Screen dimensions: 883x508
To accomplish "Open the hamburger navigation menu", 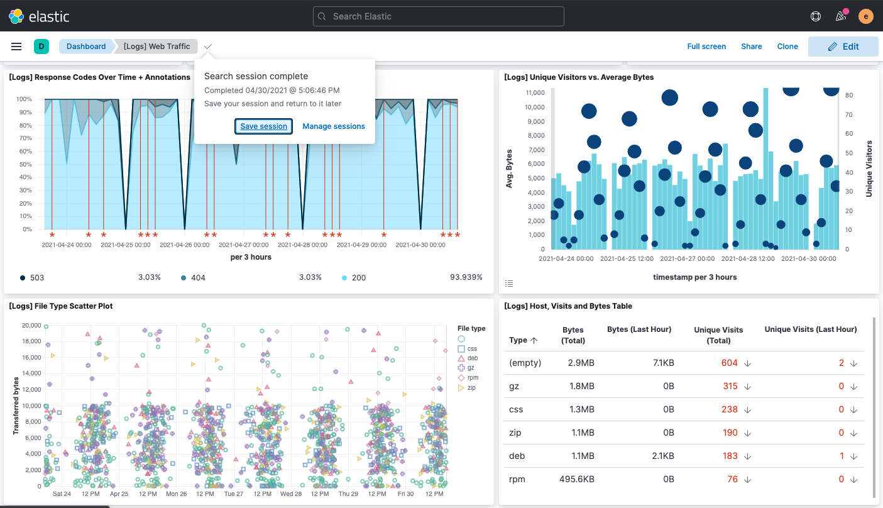I will [x=16, y=47].
